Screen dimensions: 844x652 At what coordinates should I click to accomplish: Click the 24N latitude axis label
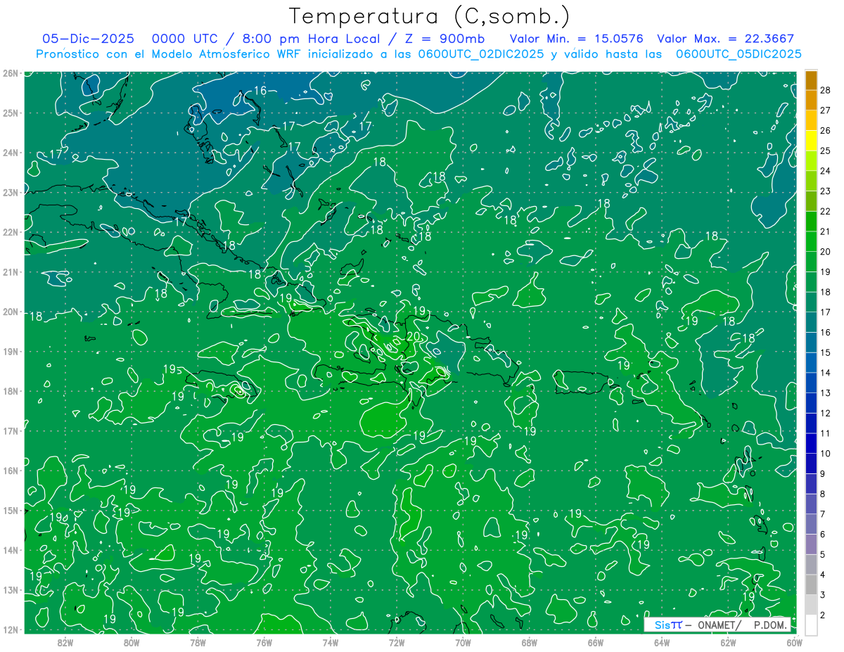(11, 153)
